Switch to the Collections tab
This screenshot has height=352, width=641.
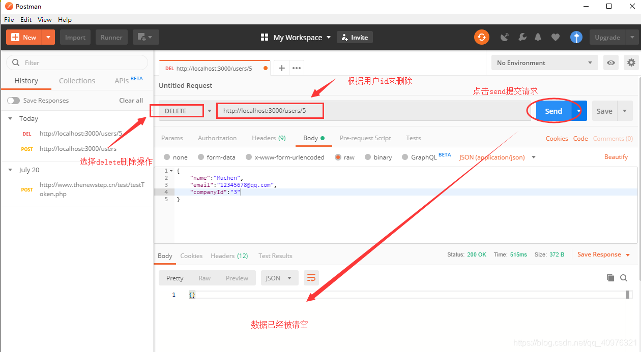[x=77, y=81]
